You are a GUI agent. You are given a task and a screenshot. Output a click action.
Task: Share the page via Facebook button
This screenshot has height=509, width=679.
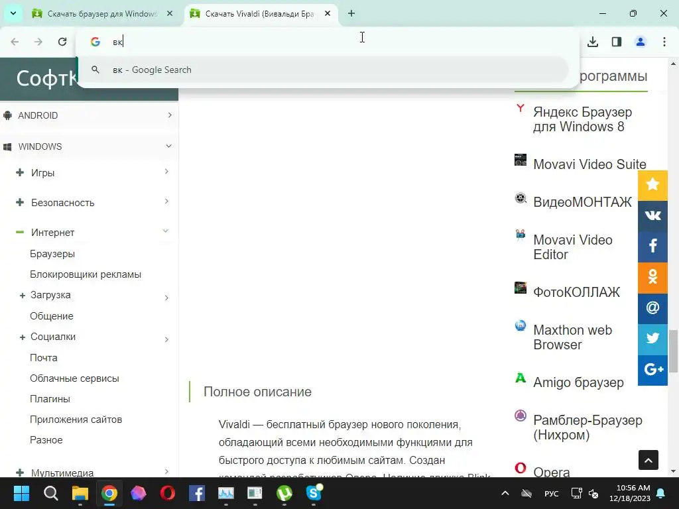coord(652,247)
